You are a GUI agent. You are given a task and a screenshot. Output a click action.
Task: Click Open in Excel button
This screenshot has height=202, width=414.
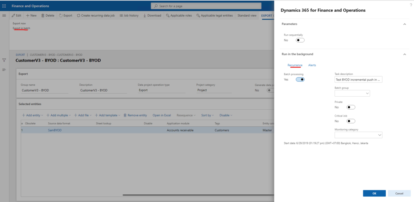(162, 115)
